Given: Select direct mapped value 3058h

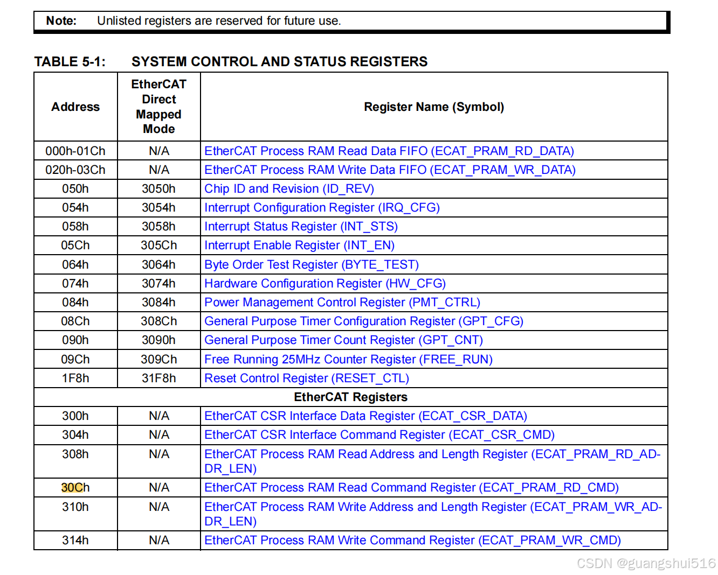Looking at the screenshot, I should (159, 226).
